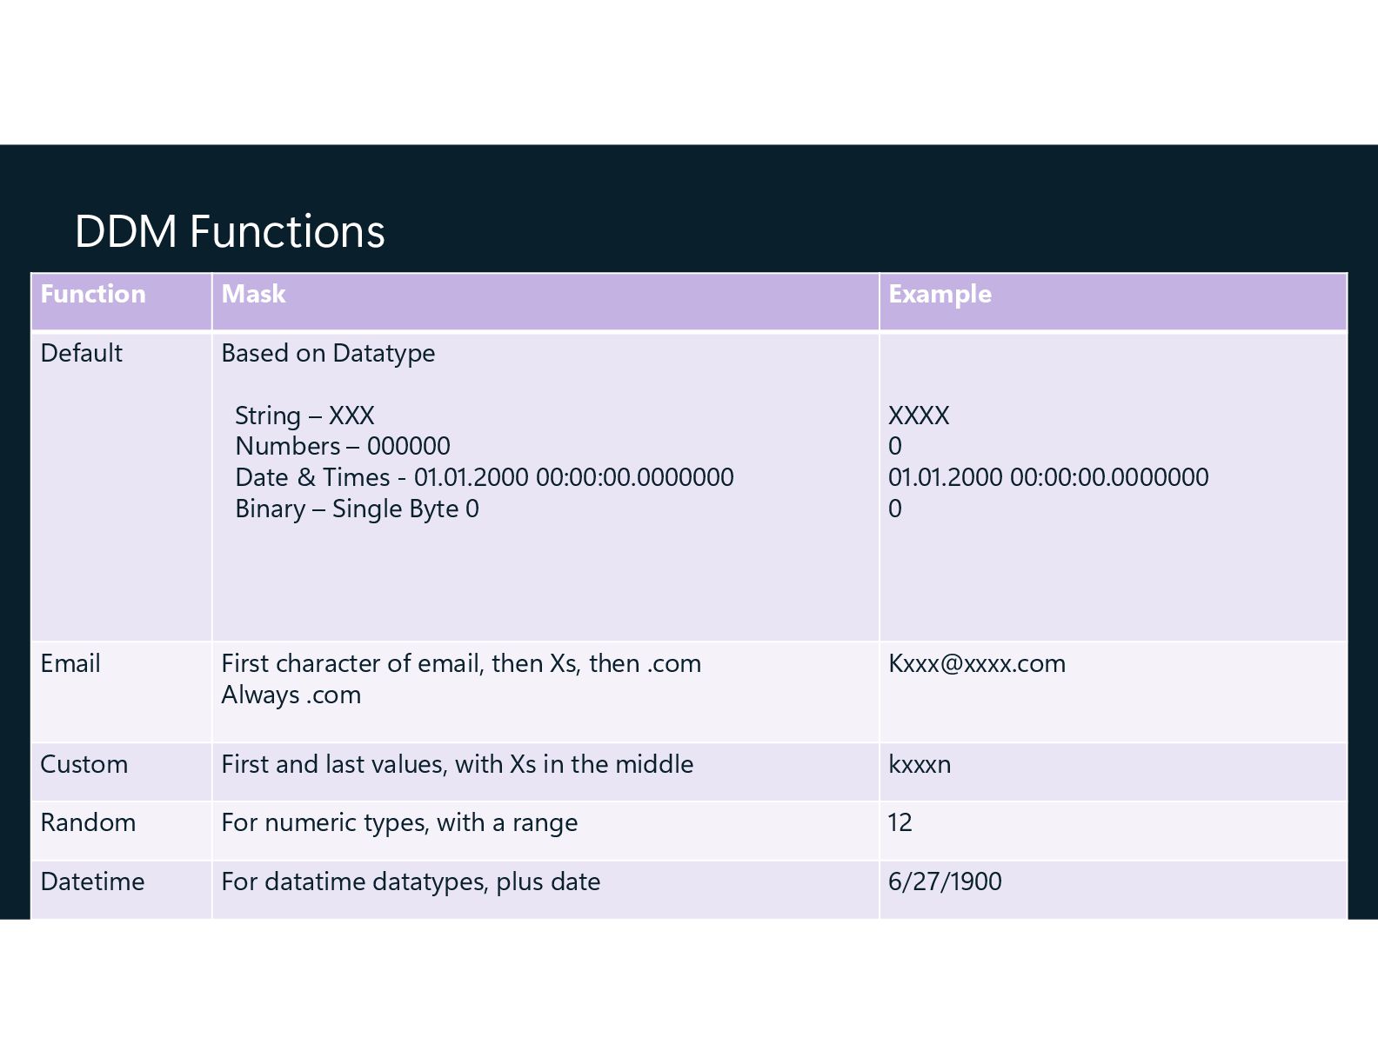Click the 'Default' function cell
This screenshot has height=1064, width=1378.
point(121,487)
